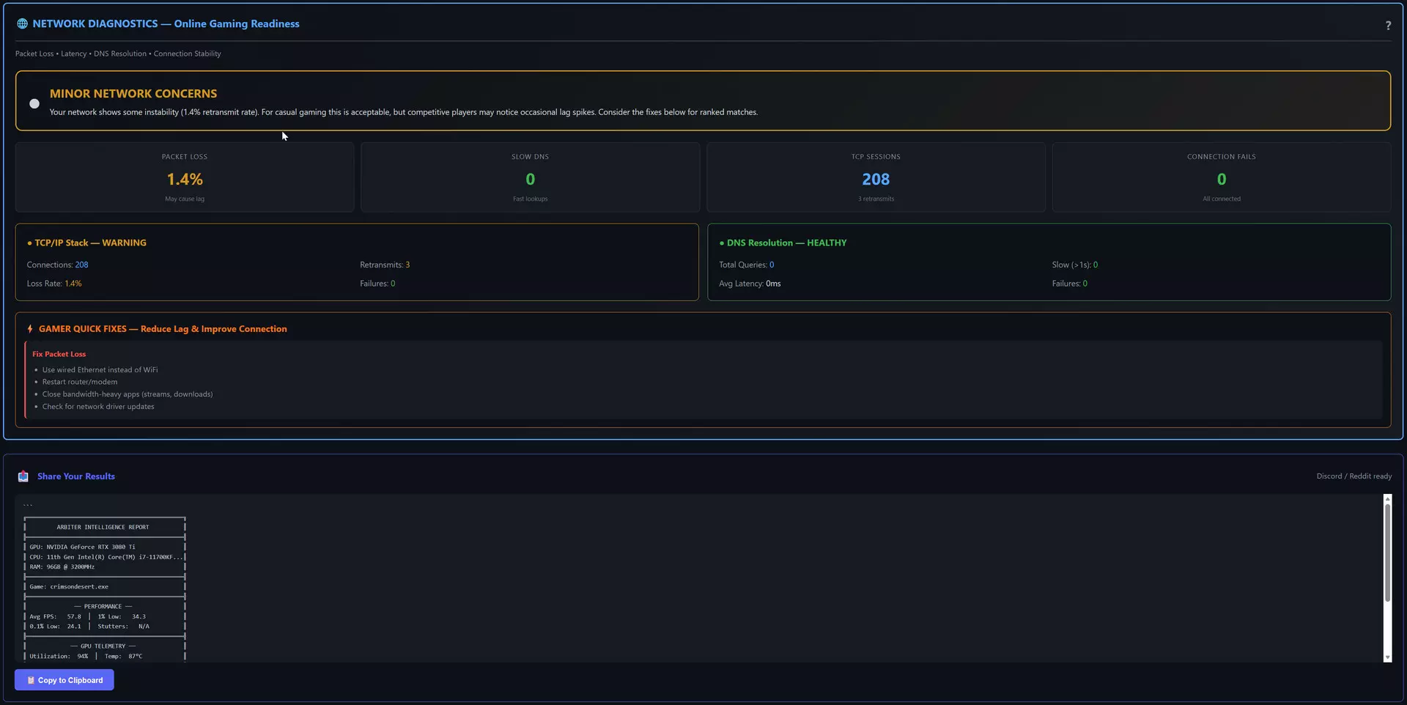Click "Failures: 0" in the DNS Resolution panel

tap(1070, 284)
